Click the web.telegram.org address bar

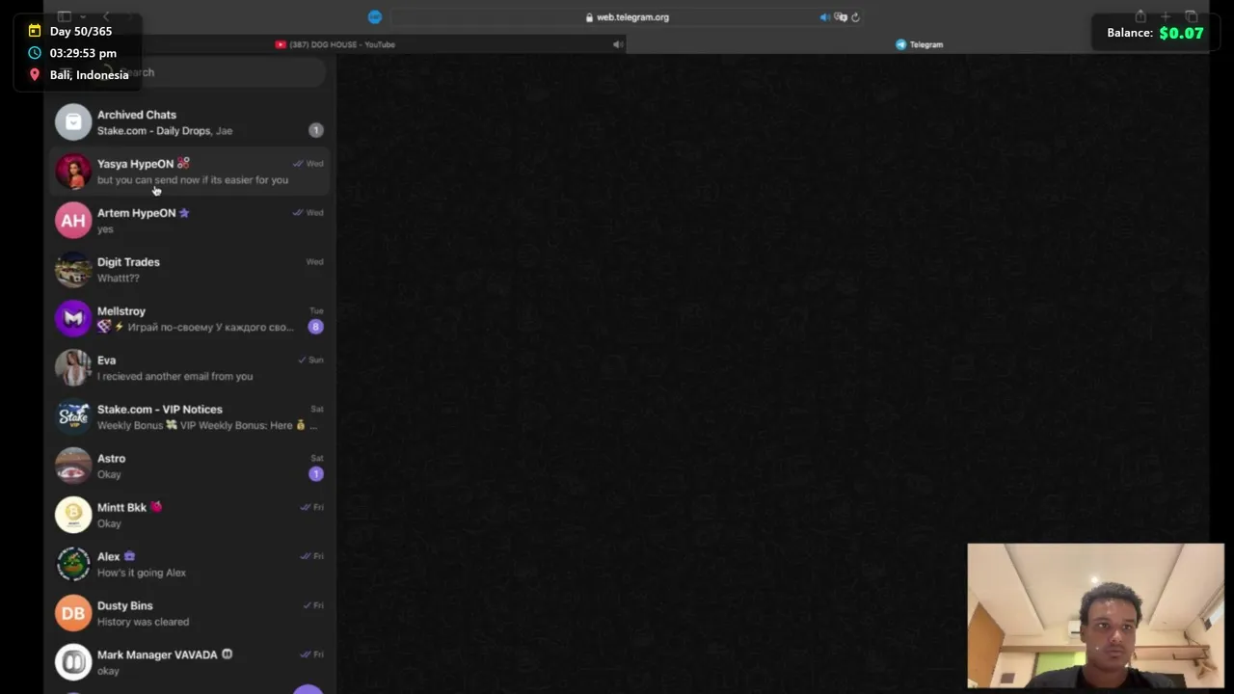[627, 16]
